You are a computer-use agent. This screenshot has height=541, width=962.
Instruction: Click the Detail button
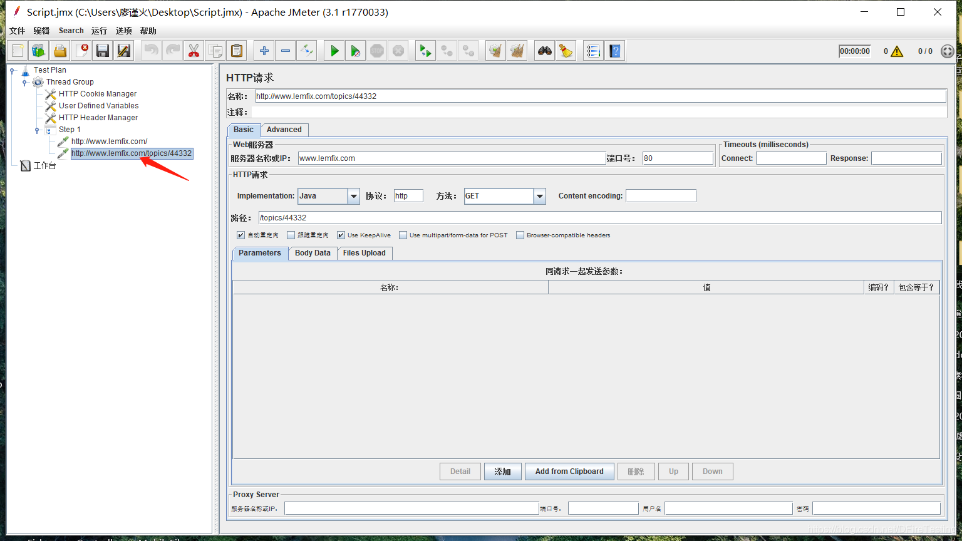pos(460,471)
